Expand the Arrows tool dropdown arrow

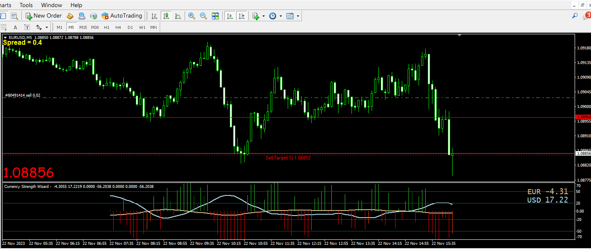pos(47,27)
